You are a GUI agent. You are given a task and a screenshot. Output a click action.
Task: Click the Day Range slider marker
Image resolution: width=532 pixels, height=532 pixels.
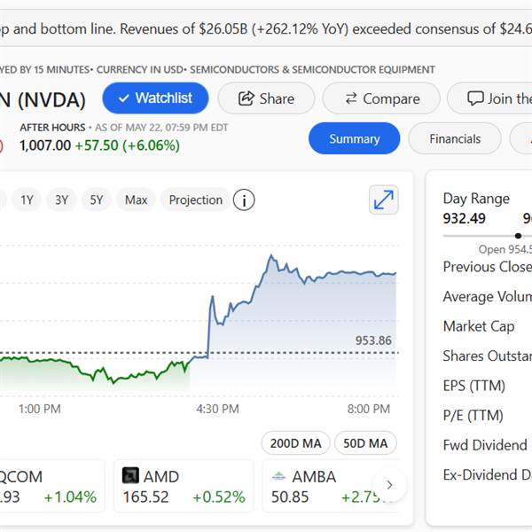(518, 236)
